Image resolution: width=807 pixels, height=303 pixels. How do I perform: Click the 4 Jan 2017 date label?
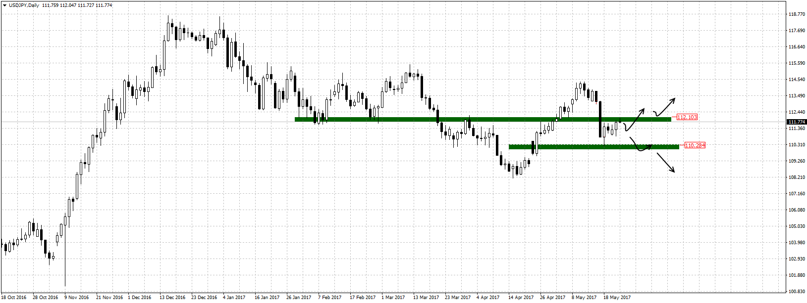coord(234,297)
